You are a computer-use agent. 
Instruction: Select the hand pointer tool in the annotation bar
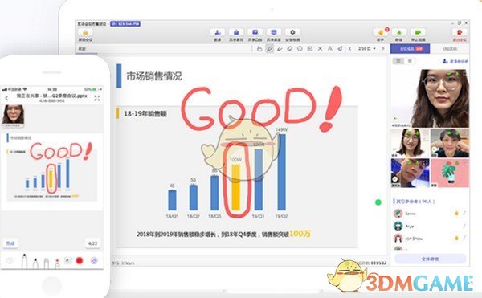(x=259, y=49)
